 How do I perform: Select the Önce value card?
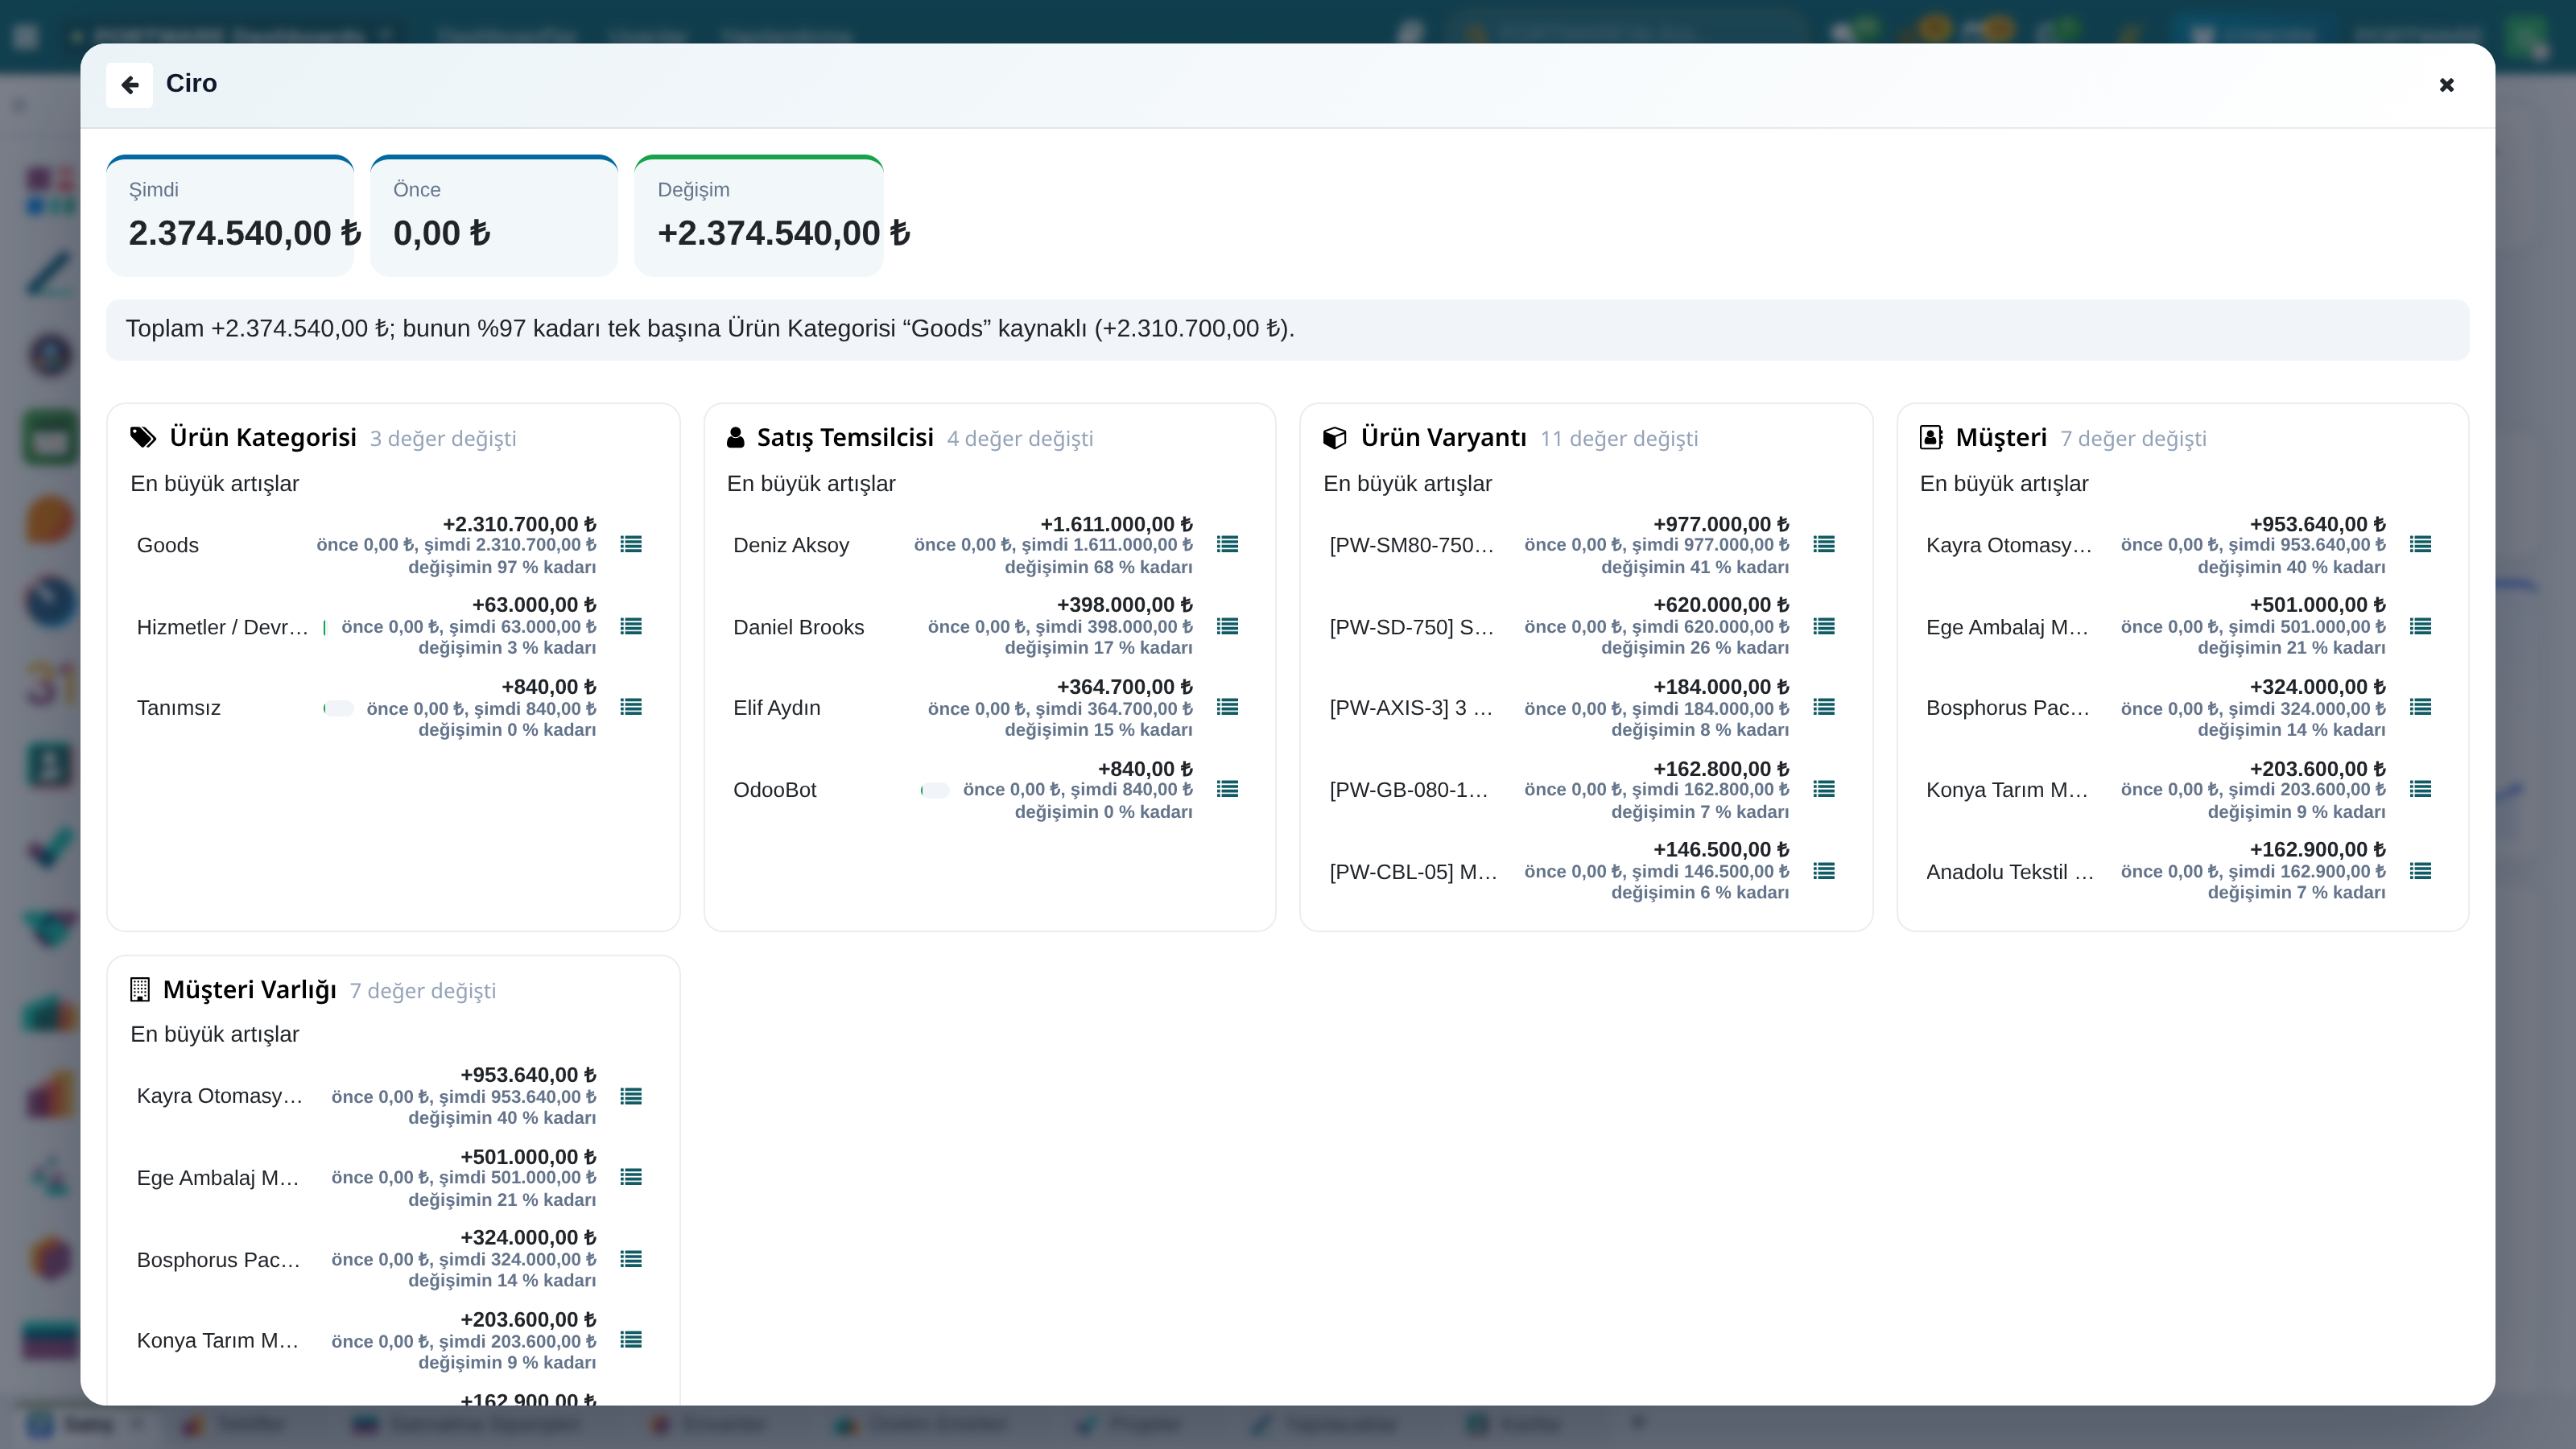click(x=494, y=216)
